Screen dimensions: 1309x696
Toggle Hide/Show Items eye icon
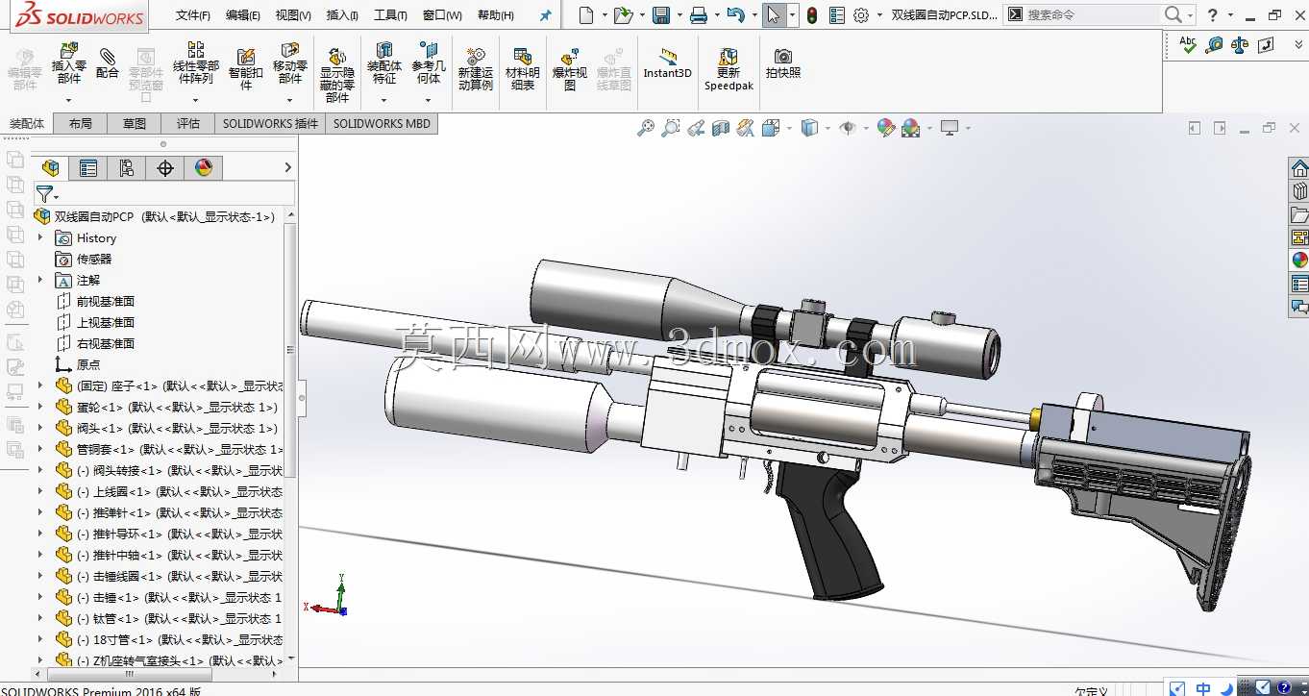pos(847,128)
